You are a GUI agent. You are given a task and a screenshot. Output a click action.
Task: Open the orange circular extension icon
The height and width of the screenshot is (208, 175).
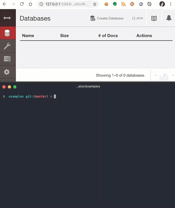(x=132, y=4)
